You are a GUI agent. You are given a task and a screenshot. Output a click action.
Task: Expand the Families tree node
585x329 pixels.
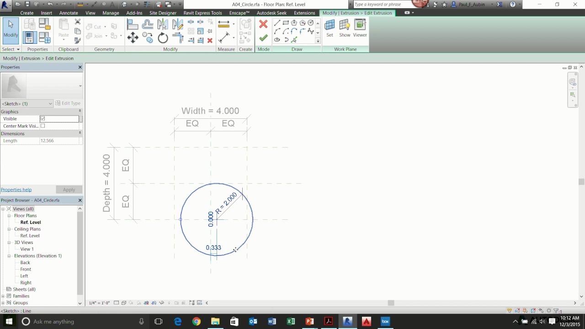(x=3, y=296)
